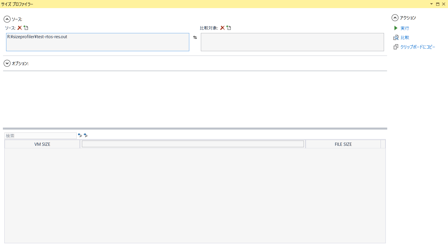
Task: Select the test-rtos-res.out source path box
Action: pos(98,42)
